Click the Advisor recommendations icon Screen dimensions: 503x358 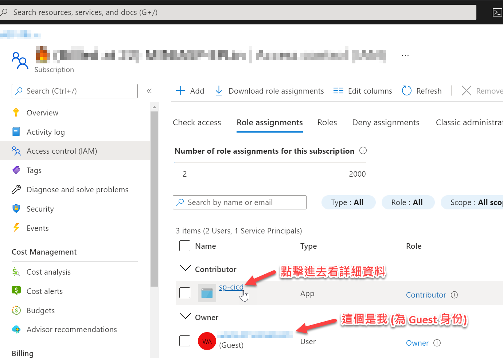coord(16,330)
